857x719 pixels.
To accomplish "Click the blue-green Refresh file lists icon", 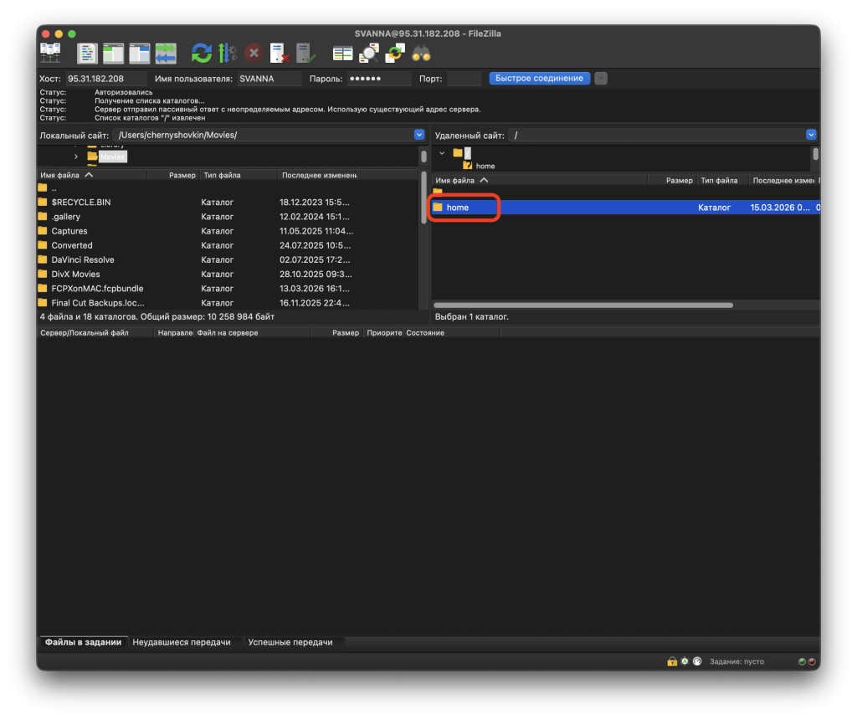I will click(202, 54).
